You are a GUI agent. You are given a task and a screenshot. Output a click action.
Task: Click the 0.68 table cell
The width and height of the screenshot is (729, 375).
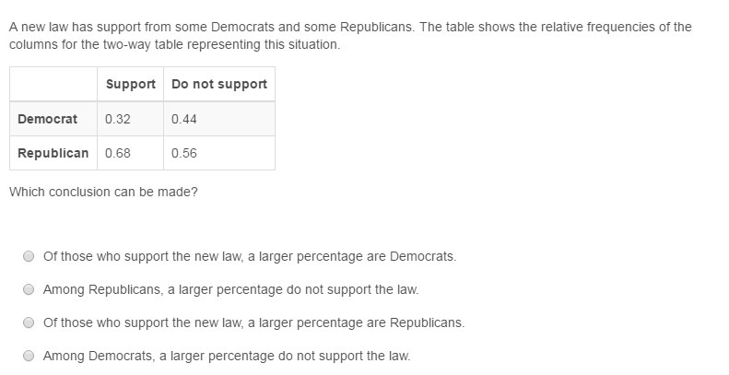click(130, 153)
